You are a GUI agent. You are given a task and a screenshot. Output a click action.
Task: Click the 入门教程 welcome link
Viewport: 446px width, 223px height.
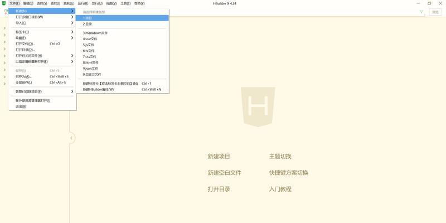coord(280,189)
